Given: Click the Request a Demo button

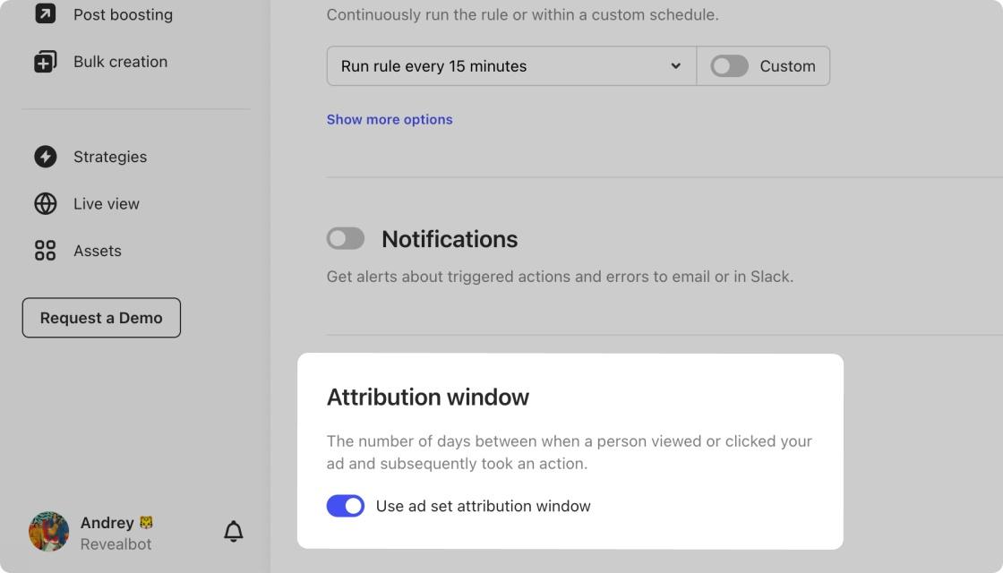Looking at the screenshot, I should (101, 317).
